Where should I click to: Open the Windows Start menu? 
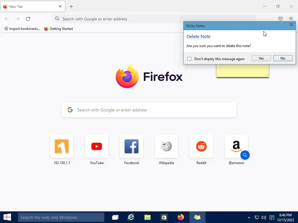click(7, 217)
